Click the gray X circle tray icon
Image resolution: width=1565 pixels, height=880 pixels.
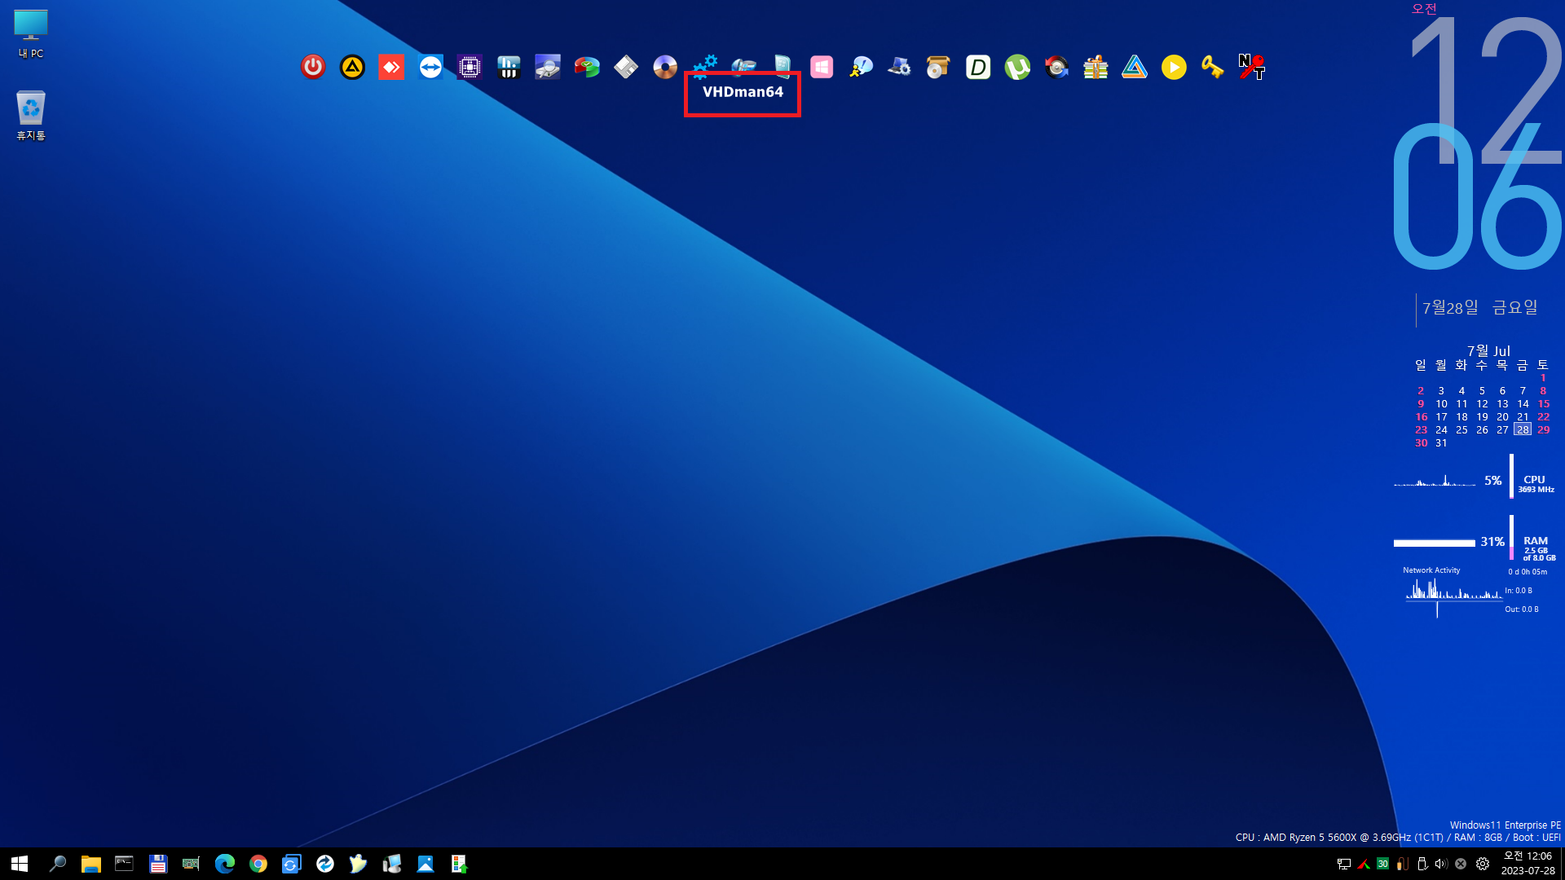point(1461,864)
